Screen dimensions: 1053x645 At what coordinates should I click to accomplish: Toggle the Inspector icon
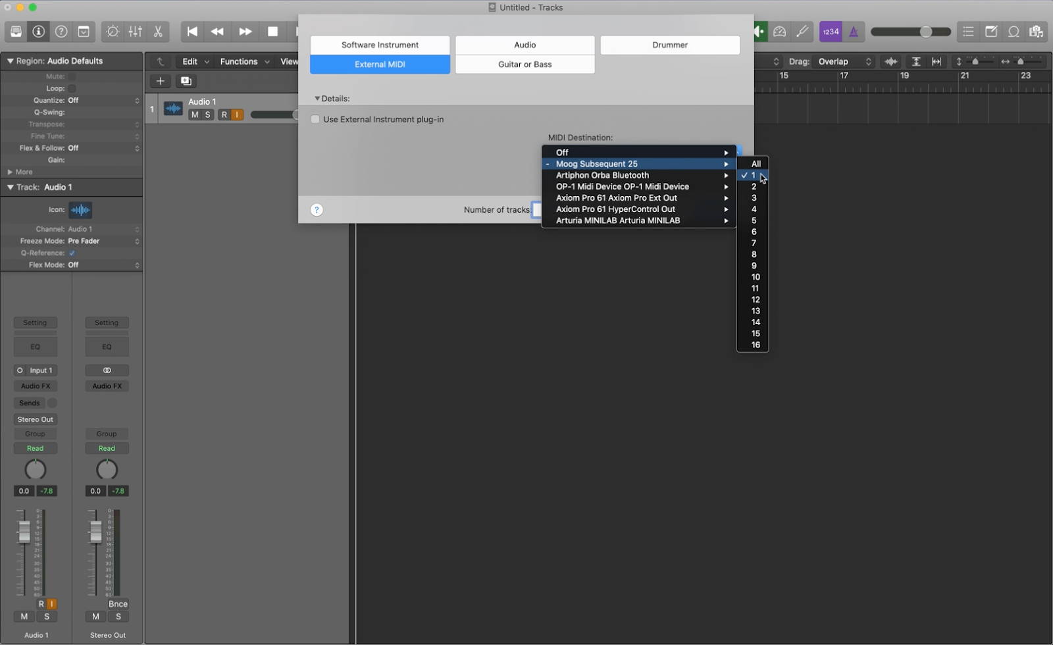tap(38, 32)
